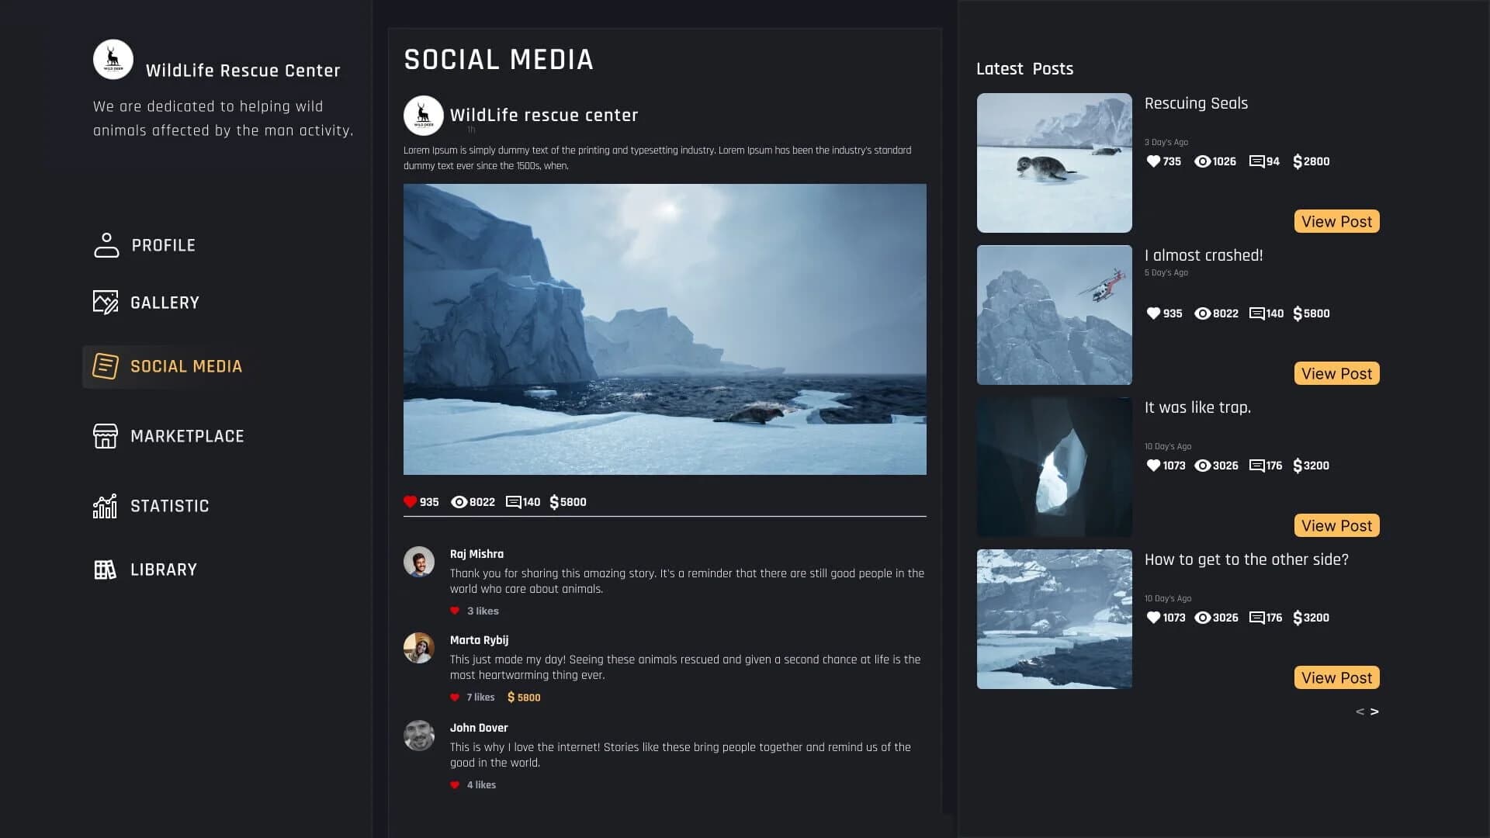Go to next page of latest posts
This screenshot has width=1490, height=838.
(x=1374, y=712)
